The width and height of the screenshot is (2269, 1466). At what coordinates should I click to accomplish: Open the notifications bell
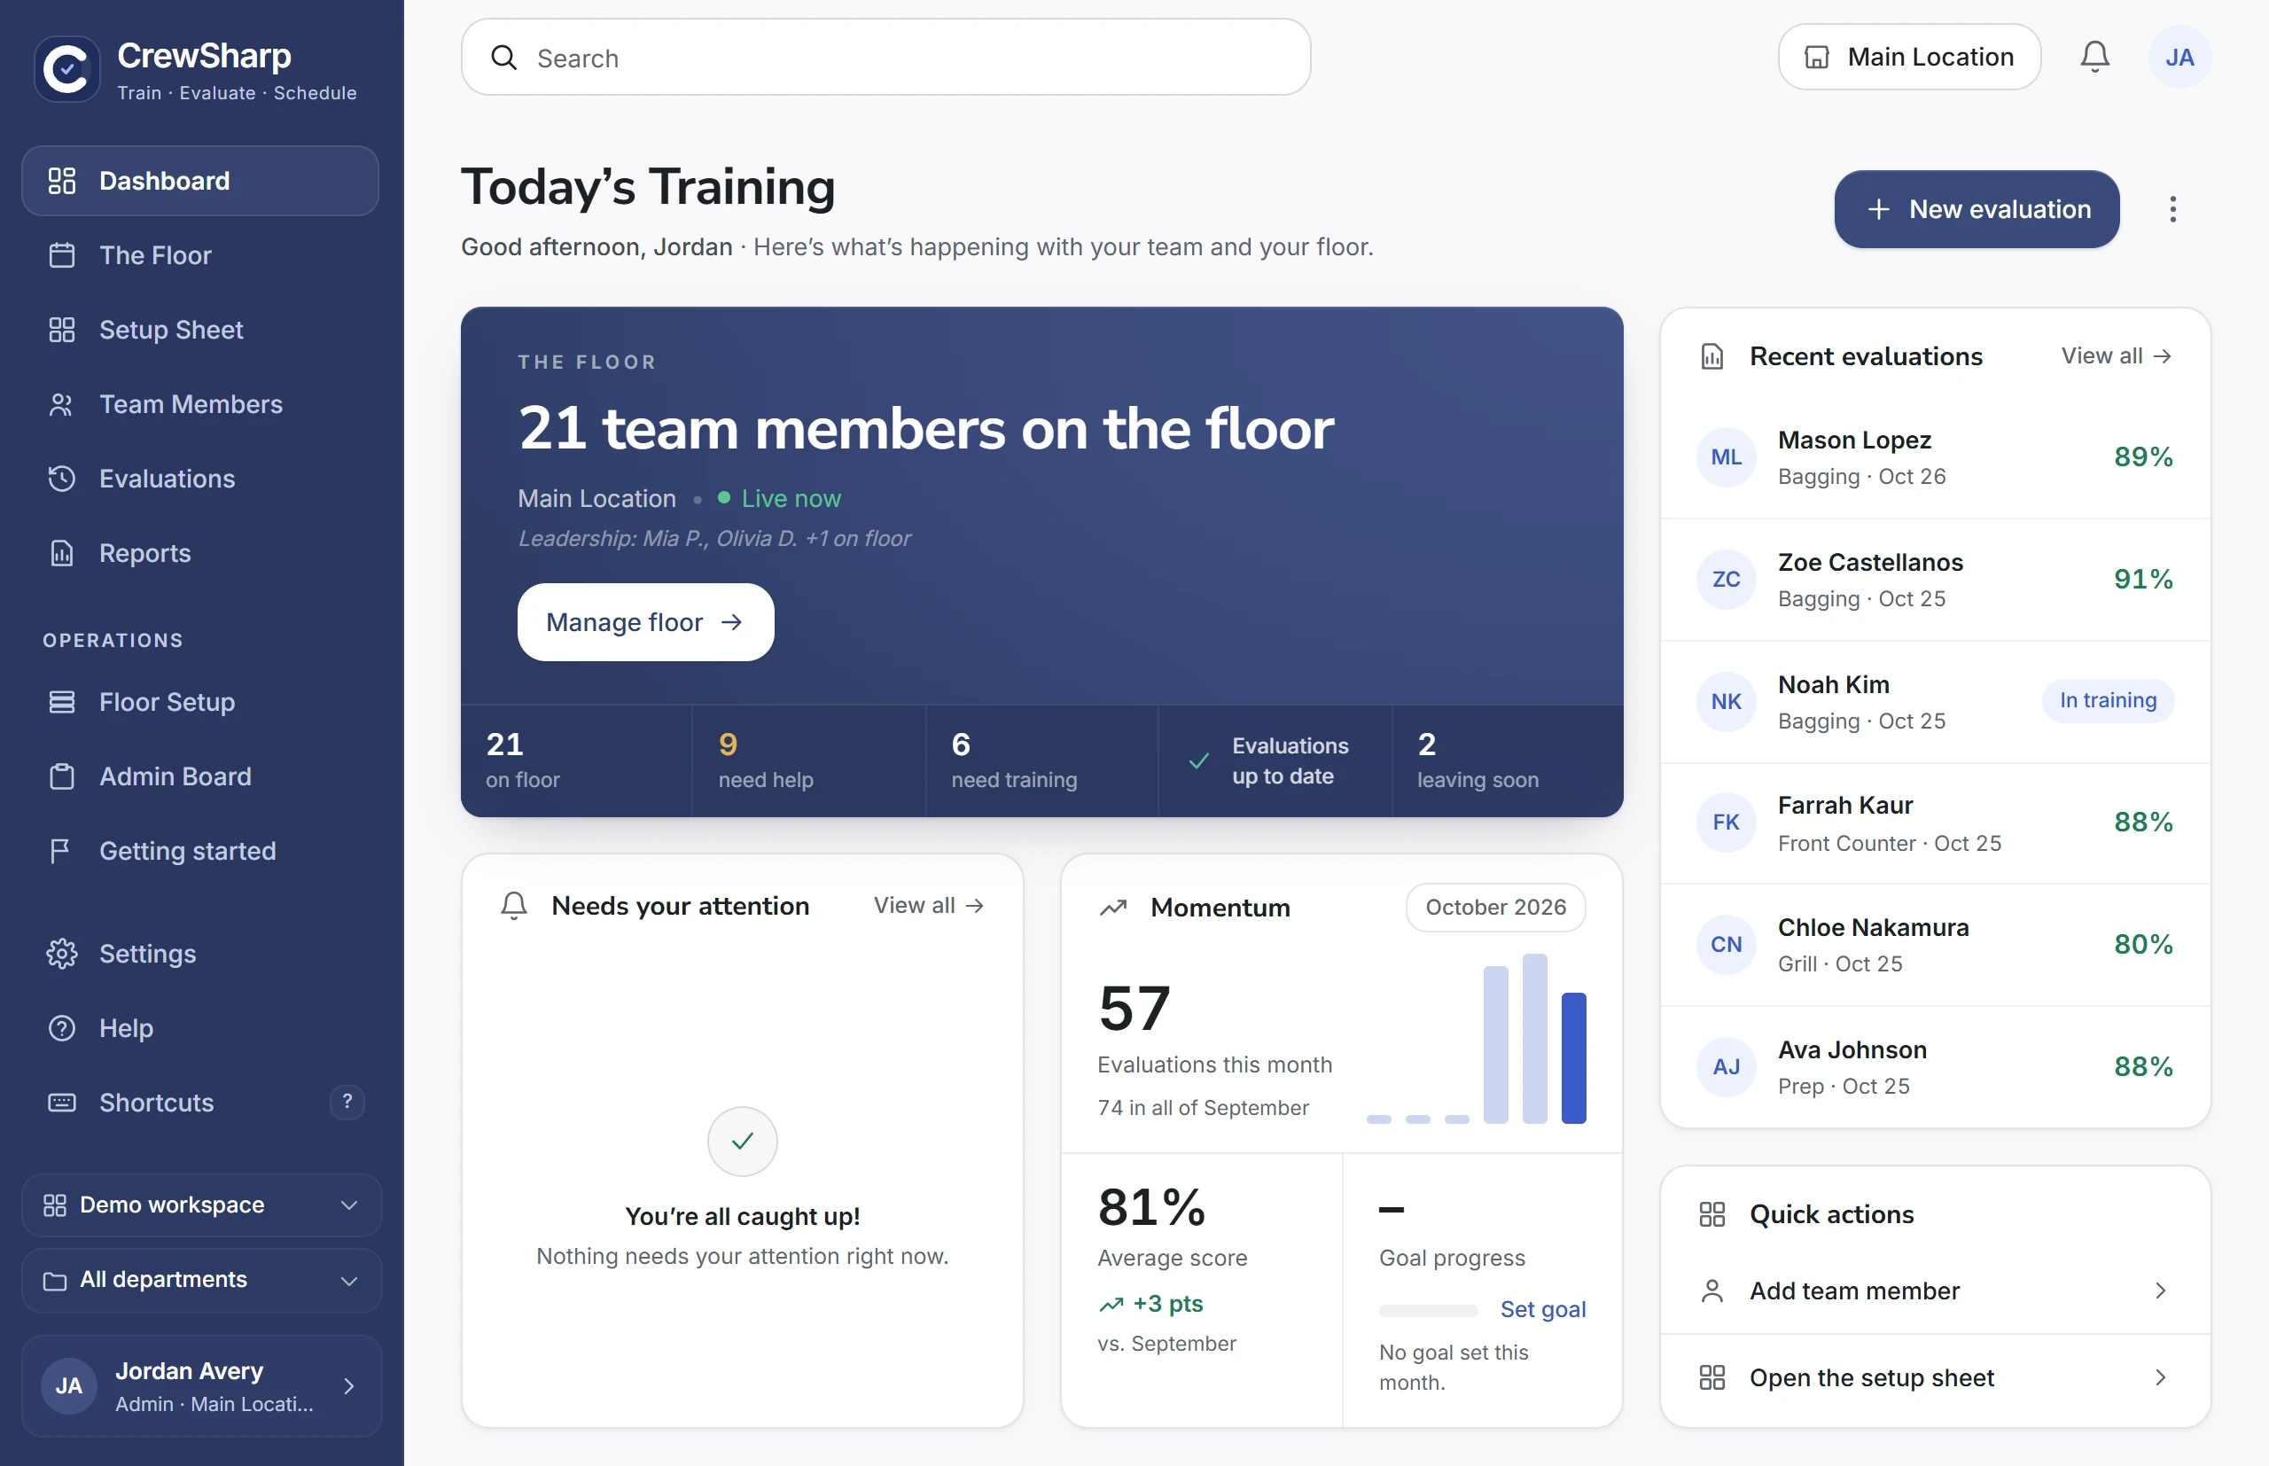click(x=2094, y=57)
